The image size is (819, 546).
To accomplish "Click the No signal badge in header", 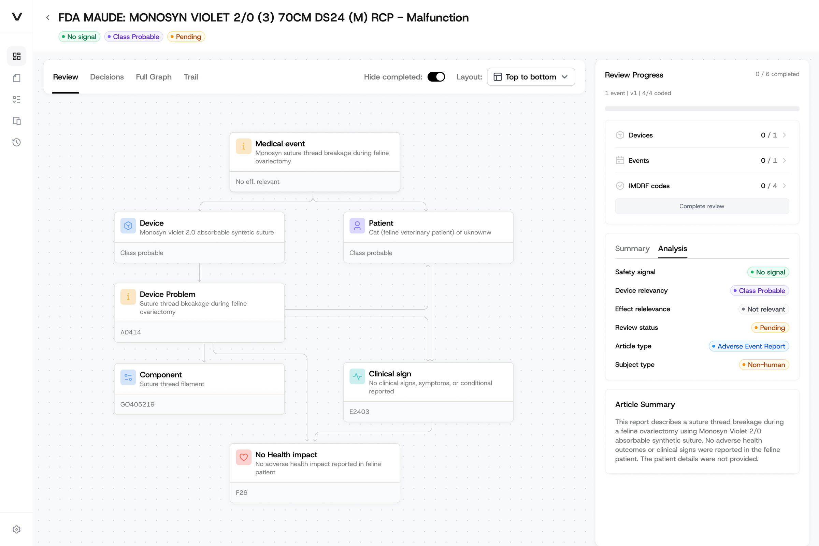I will pos(80,37).
